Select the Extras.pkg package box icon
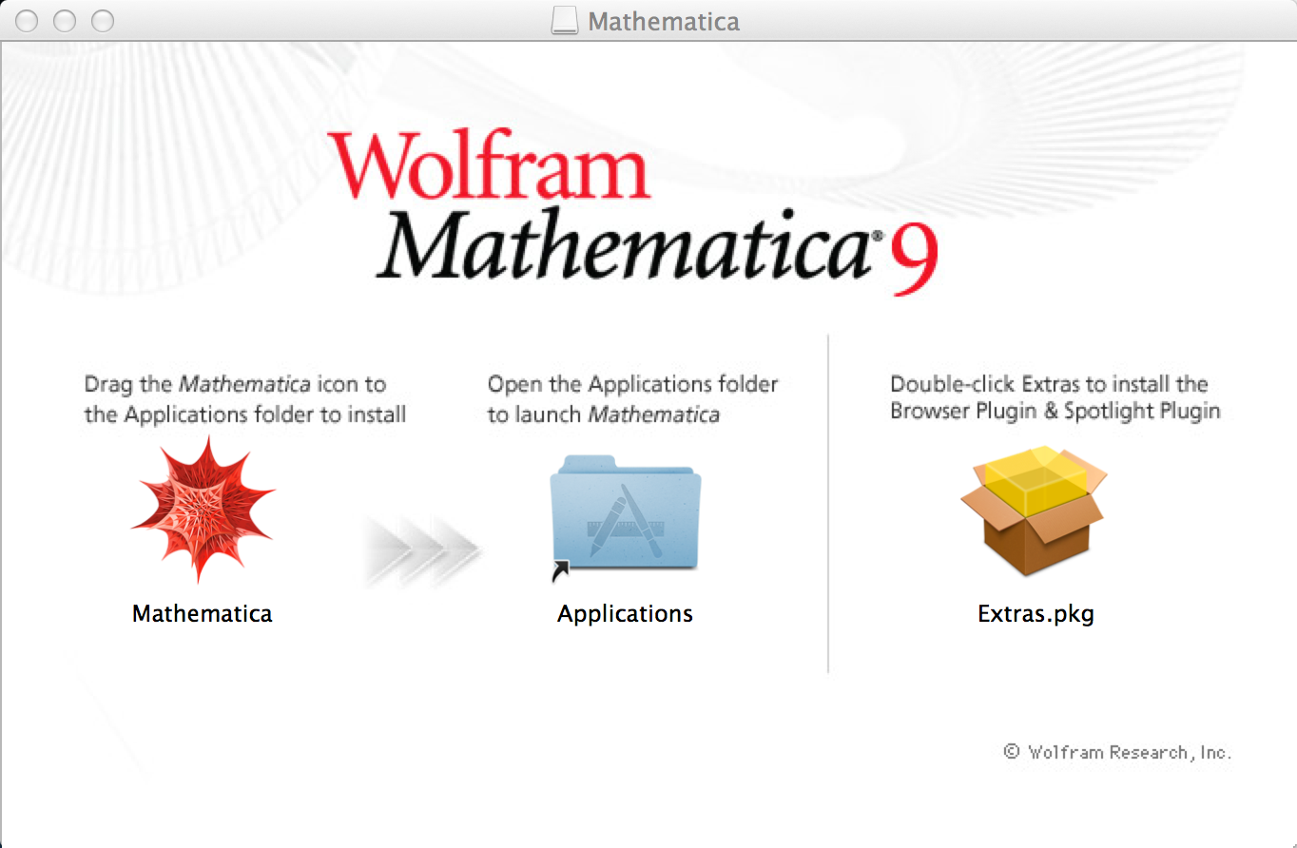Viewport: 1297px width, 848px height. point(1036,510)
